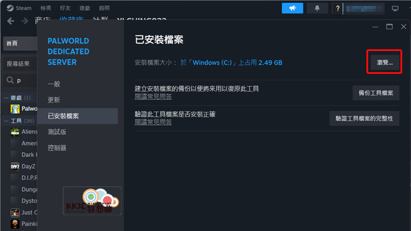Click the Painkiller tool icon
The image size is (411, 231).
pos(15,224)
